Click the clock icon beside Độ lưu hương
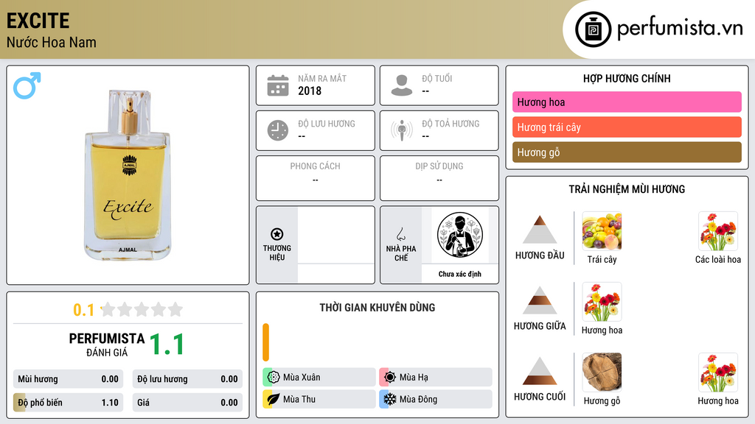This screenshot has height=424, width=755. pyautogui.click(x=278, y=130)
